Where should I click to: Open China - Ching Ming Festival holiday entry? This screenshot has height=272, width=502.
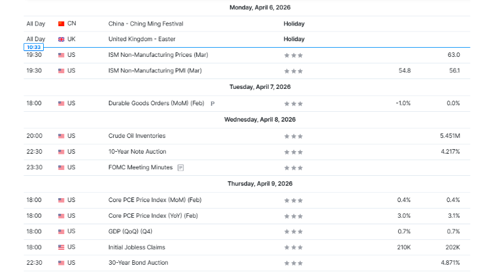tap(146, 24)
